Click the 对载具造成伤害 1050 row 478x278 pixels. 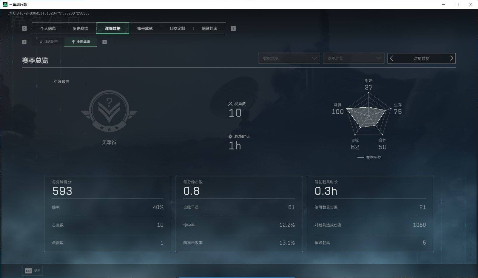click(370, 225)
